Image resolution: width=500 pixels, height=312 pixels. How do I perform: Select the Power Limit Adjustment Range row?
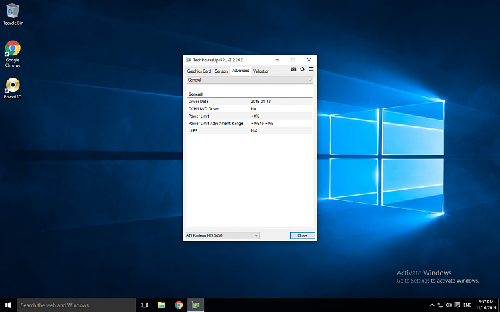(x=250, y=123)
